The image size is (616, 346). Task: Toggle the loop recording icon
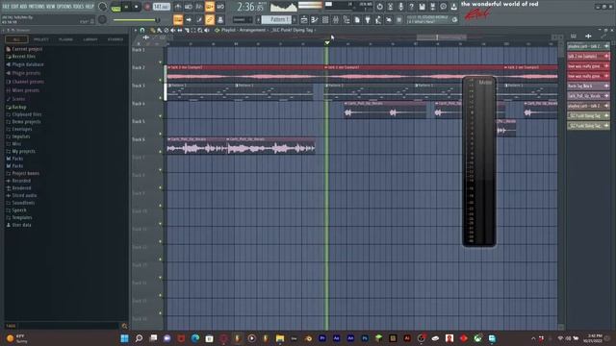[x=220, y=7]
